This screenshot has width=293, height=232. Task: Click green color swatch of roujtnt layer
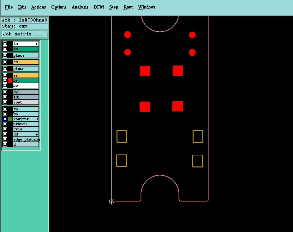[10, 119]
